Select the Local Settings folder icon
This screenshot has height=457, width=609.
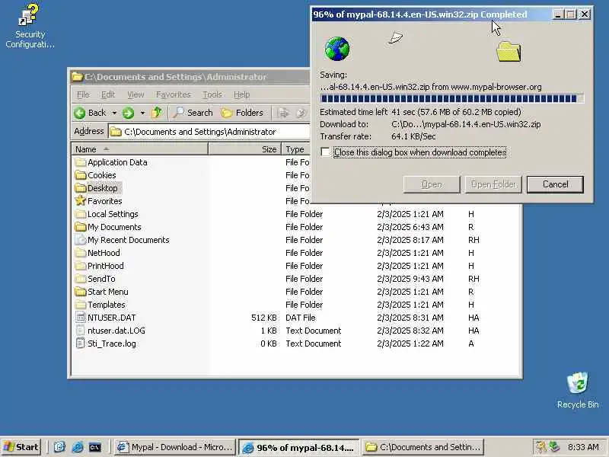(x=81, y=214)
